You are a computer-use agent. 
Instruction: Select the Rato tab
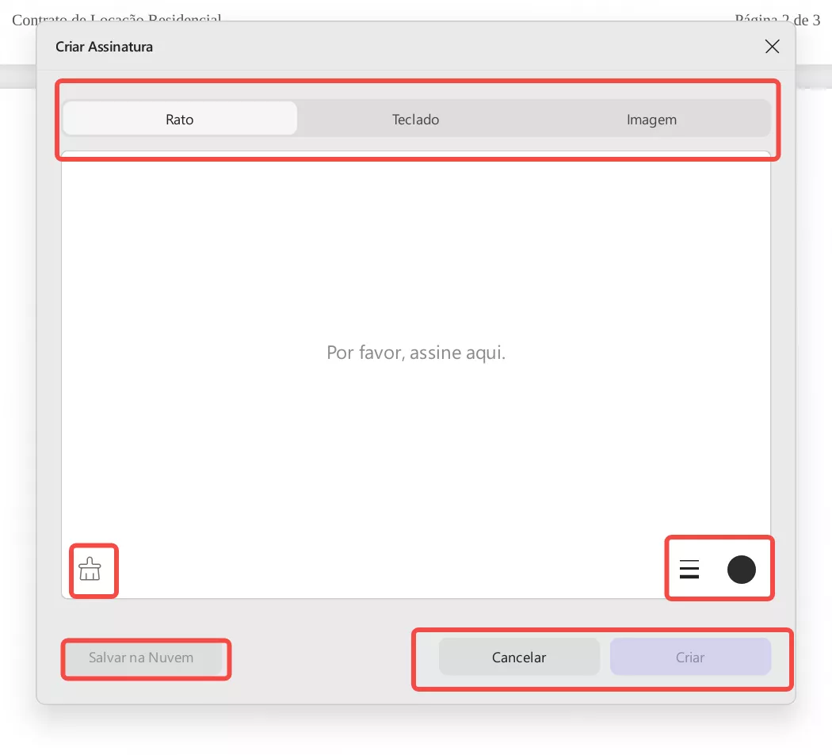180,119
